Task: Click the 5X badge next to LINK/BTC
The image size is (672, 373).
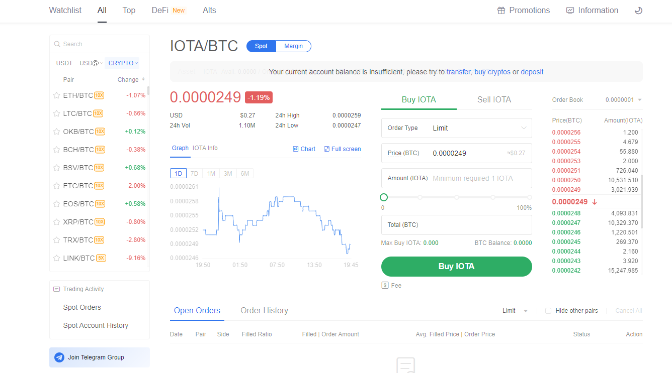Action: [x=101, y=258]
